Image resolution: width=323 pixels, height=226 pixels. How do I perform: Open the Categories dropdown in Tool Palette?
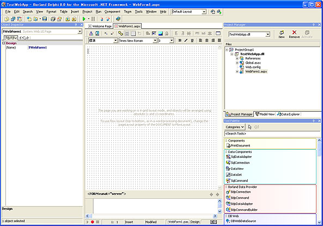235,127
